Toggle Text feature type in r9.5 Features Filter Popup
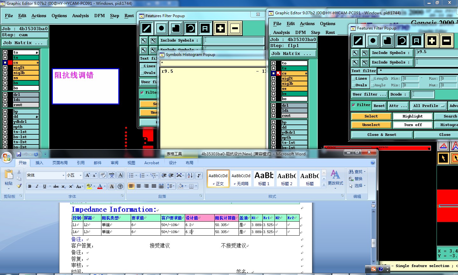458x275 pixels. point(417,41)
